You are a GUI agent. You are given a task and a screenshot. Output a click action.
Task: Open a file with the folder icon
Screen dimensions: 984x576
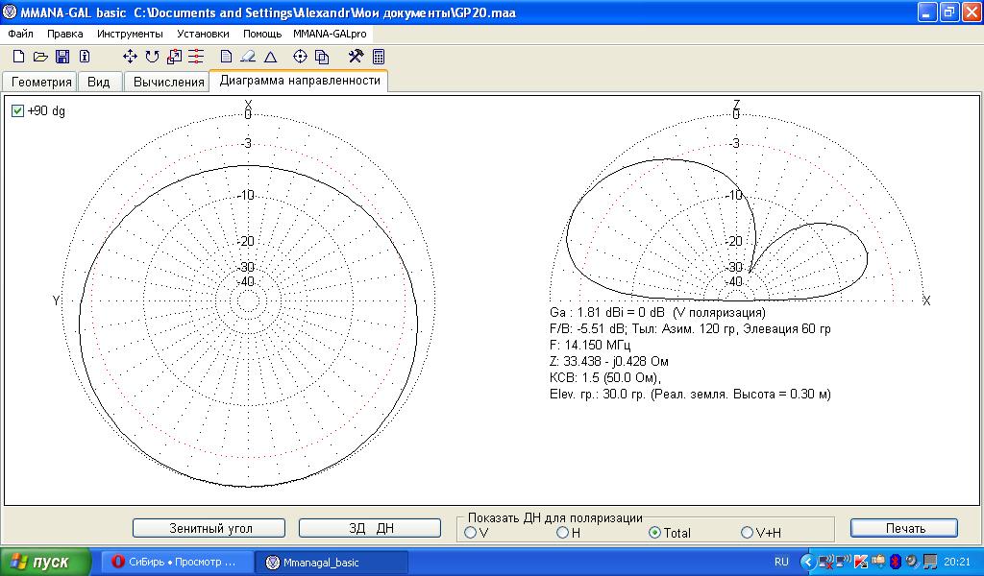coord(40,57)
